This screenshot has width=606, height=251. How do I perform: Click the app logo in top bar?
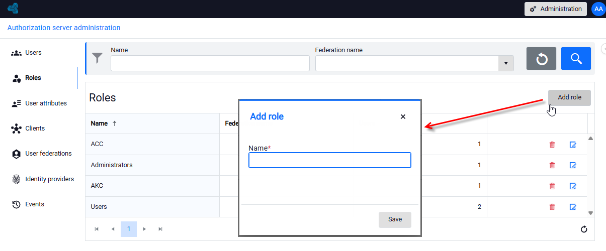point(13,9)
